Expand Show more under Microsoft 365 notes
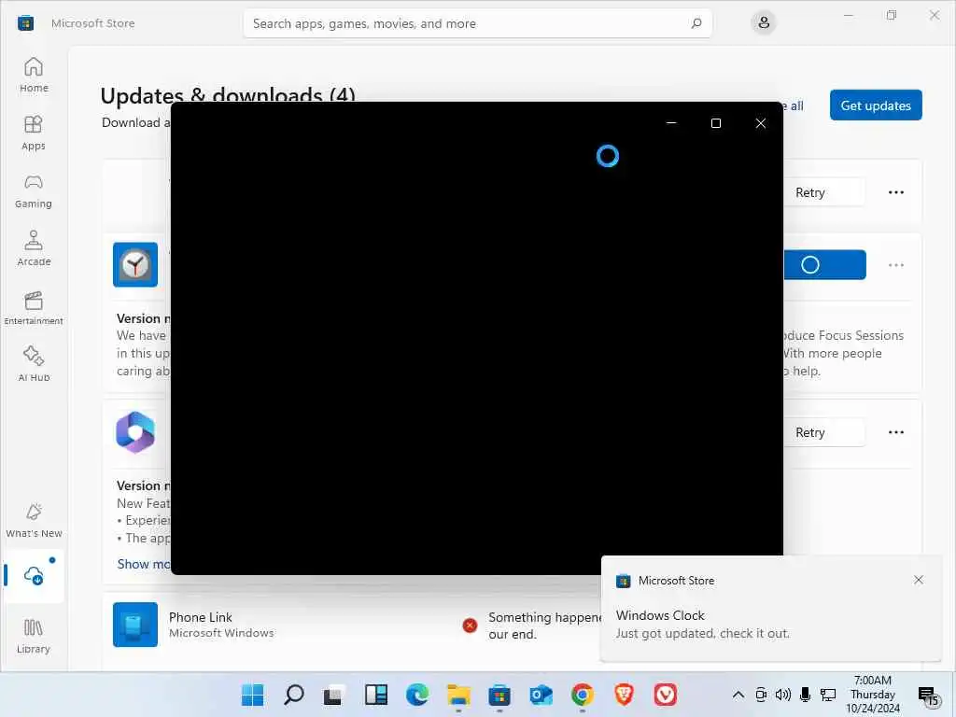Image resolution: width=956 pixels, height=717 pixels. coord(143,564)
